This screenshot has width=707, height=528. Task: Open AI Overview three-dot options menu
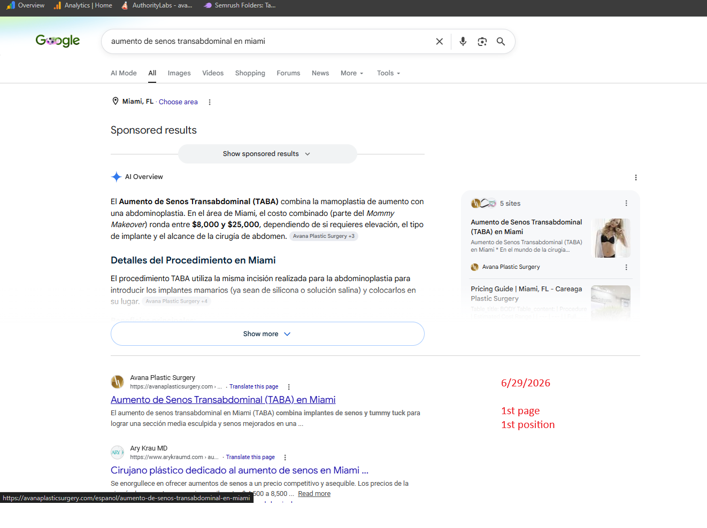point(636,177)
